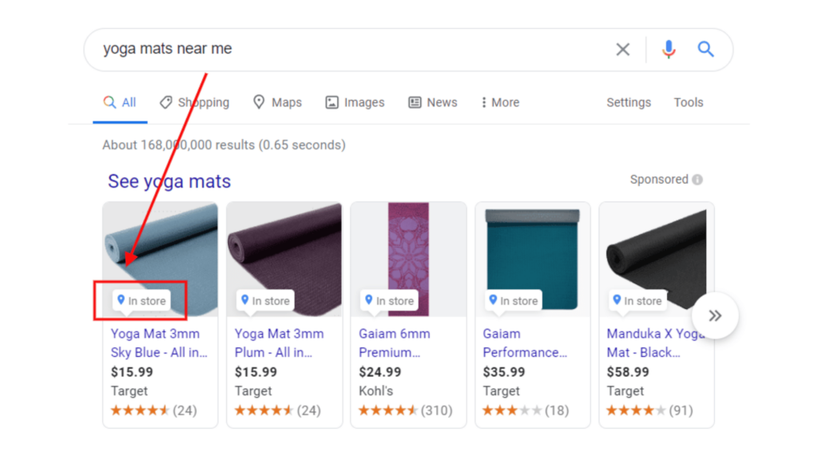Start voice search with the microphone icon

click(669, 49)
